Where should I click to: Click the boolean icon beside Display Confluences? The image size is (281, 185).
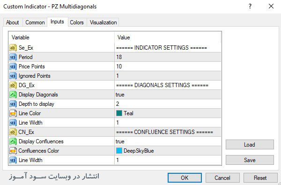(x=13, y=141)
